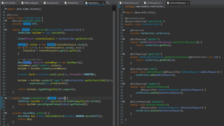Collapse the getByIdCarResponse method fold

[x=124, y=54]
